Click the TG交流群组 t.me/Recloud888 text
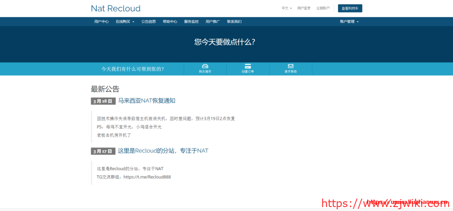The width and height of the screenshot is (453, 211). pos(134,177)
